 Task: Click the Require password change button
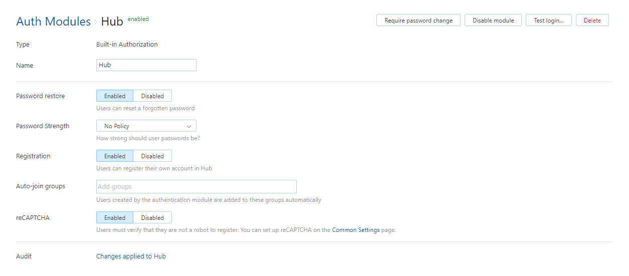[x=418, y=21]
